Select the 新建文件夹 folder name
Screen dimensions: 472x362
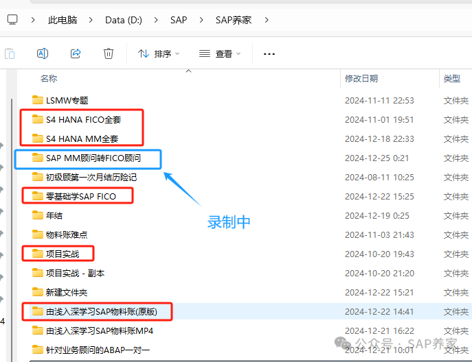click(x=67, y=293)
